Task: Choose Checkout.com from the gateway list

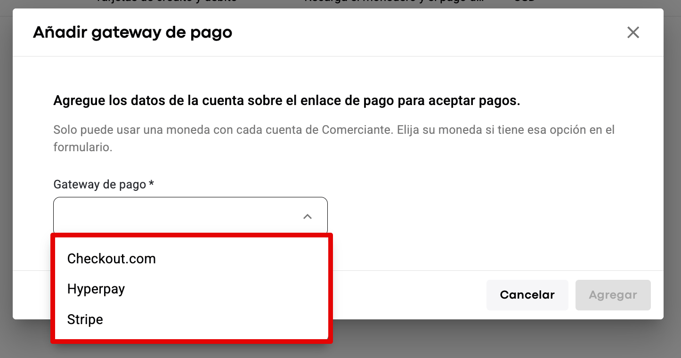Action: 191,259
